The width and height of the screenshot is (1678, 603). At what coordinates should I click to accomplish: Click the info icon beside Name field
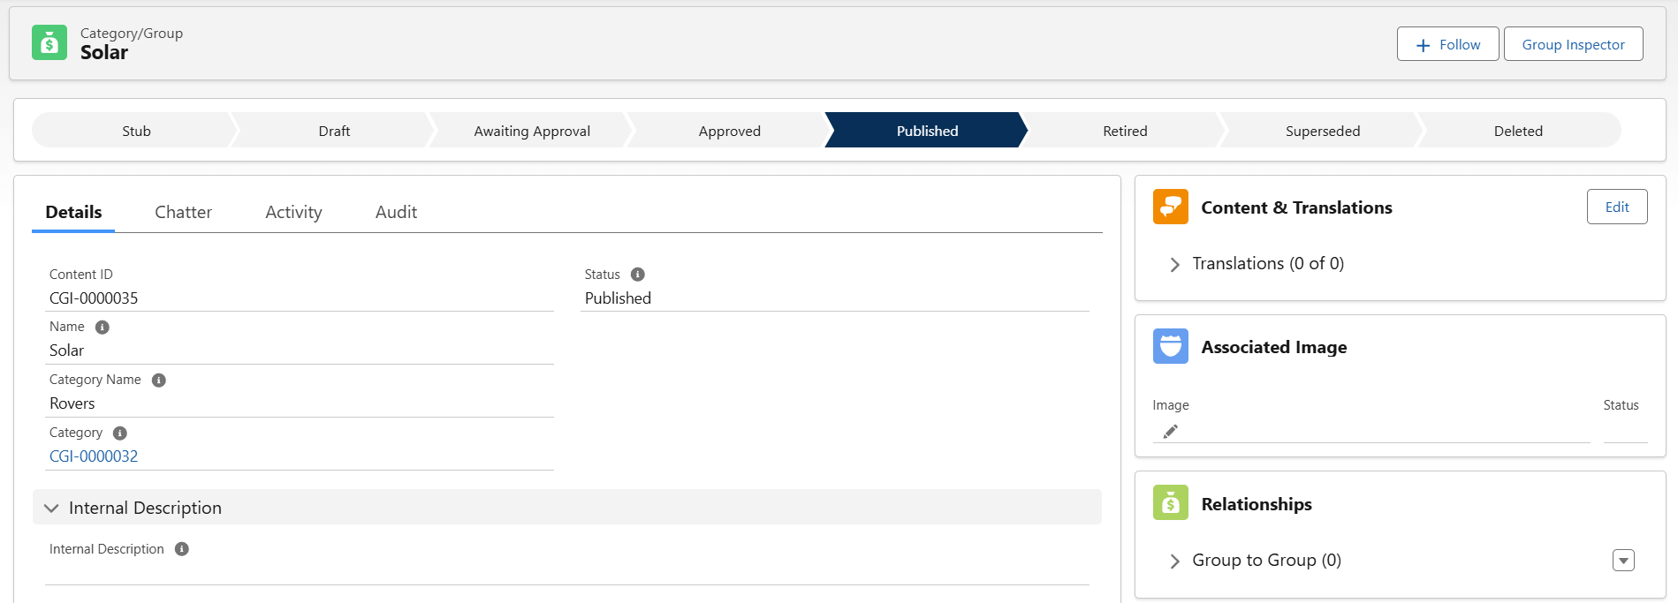click(x=103, y=328)
